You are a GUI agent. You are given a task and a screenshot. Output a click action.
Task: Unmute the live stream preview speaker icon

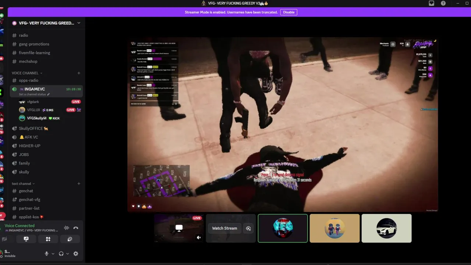pyautogui.click(x=199, y=237)
